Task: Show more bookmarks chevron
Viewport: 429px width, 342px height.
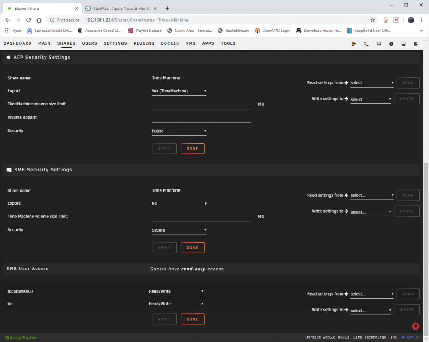Action: tap(421, 31)
